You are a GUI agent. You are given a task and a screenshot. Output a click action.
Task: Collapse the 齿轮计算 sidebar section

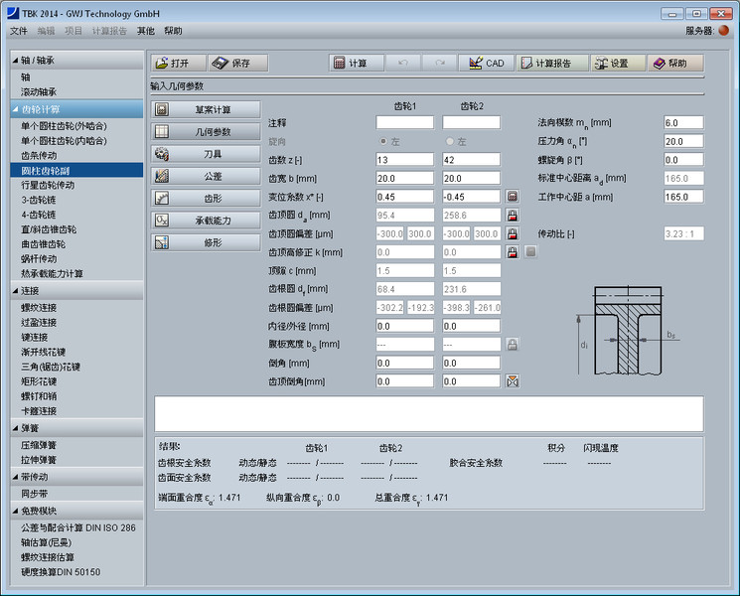[x=15, y=109]
